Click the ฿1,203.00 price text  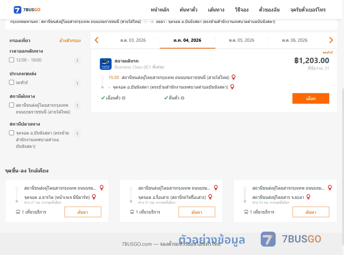click(312, 60)
